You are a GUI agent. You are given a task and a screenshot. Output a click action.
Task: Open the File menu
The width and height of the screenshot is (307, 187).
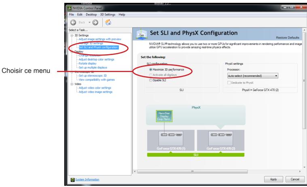tap(72, 15)
